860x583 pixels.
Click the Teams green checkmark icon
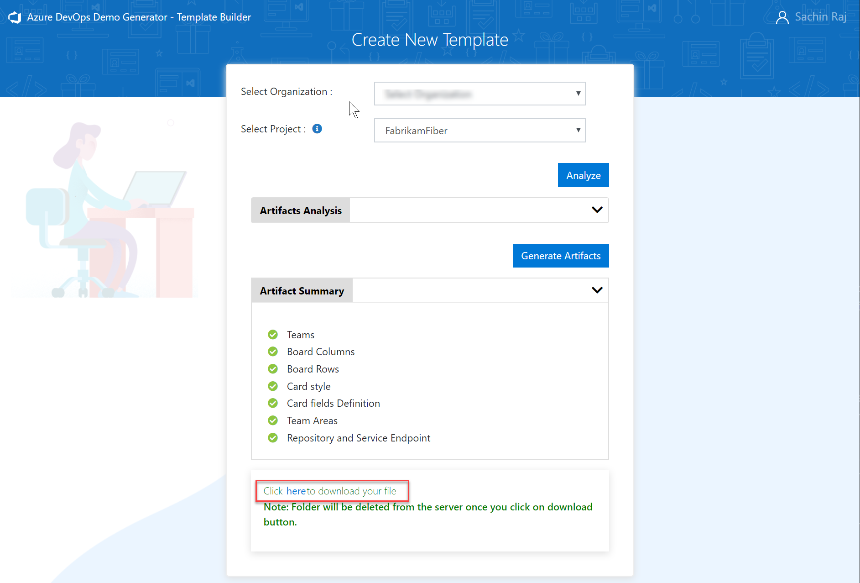point(273,335)
